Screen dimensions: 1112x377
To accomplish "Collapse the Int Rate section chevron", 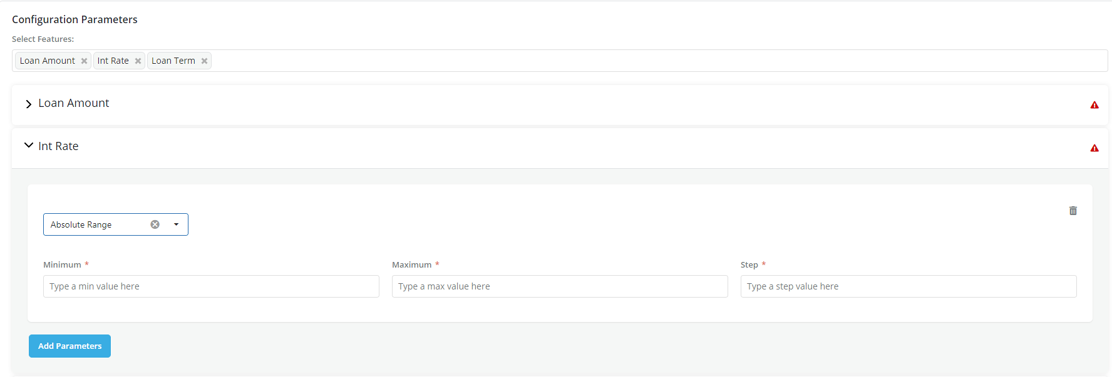I will pyautogui.click(x=28, y=146).
